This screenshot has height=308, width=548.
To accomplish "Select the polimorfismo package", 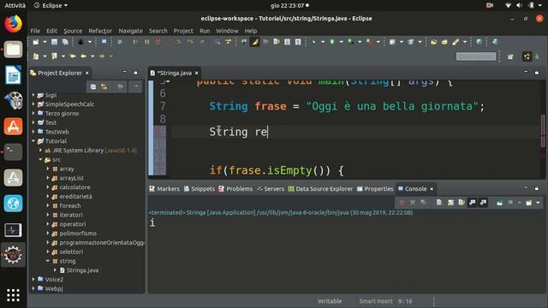I will click(78, 234).
